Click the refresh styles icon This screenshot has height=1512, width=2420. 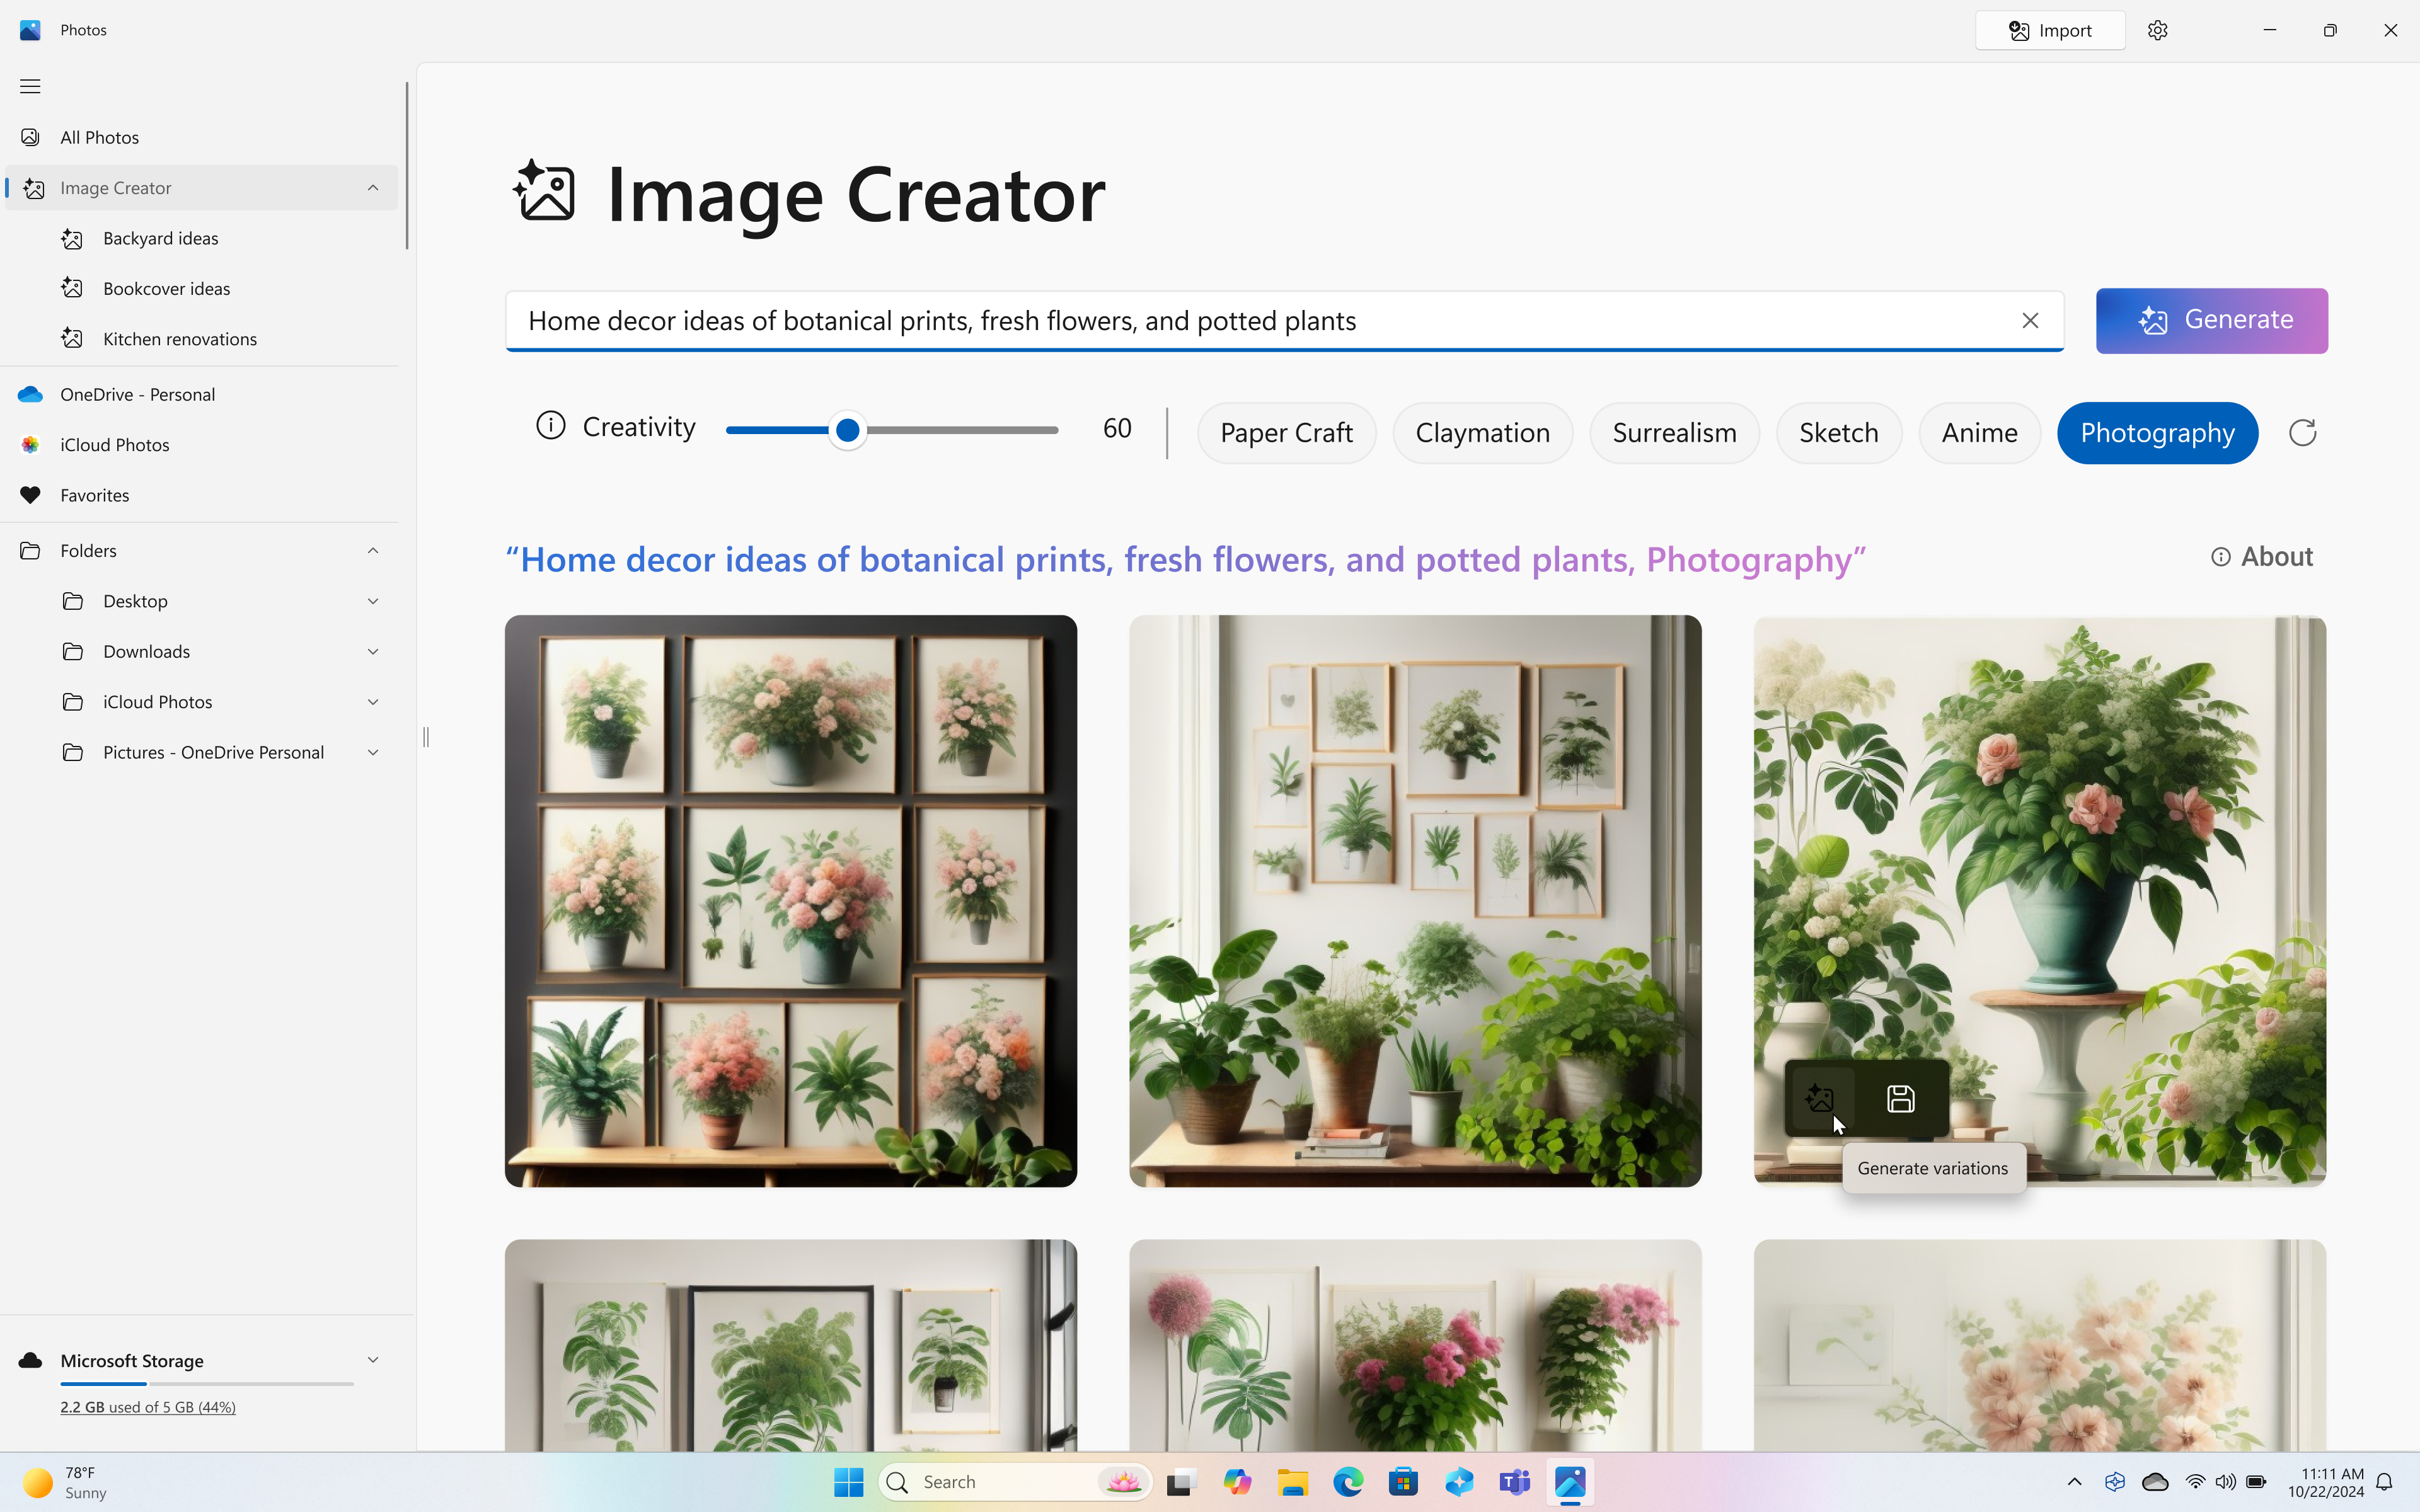(2302, 432)
